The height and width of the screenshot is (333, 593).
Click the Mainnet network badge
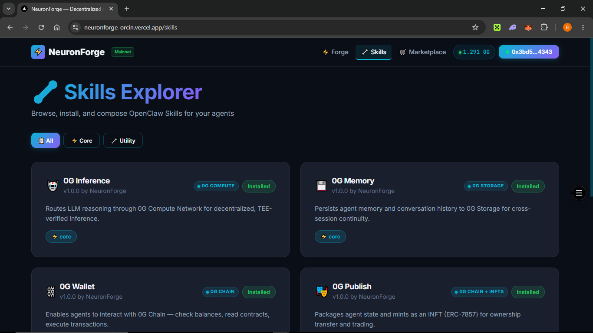point(123,52)
